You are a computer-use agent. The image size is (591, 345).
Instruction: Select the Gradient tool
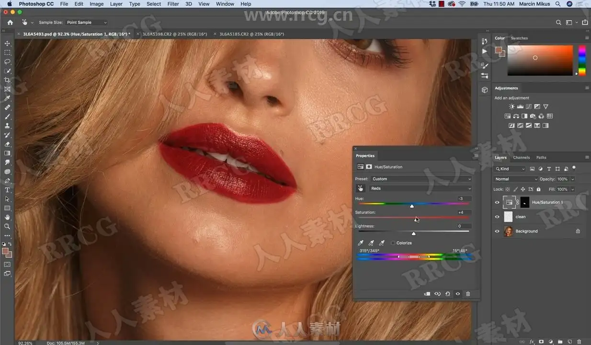point(7,153)
